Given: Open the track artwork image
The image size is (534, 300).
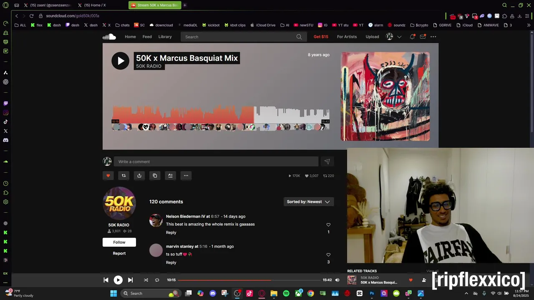Looking at the screenshot, I should [x=385, y=96].
